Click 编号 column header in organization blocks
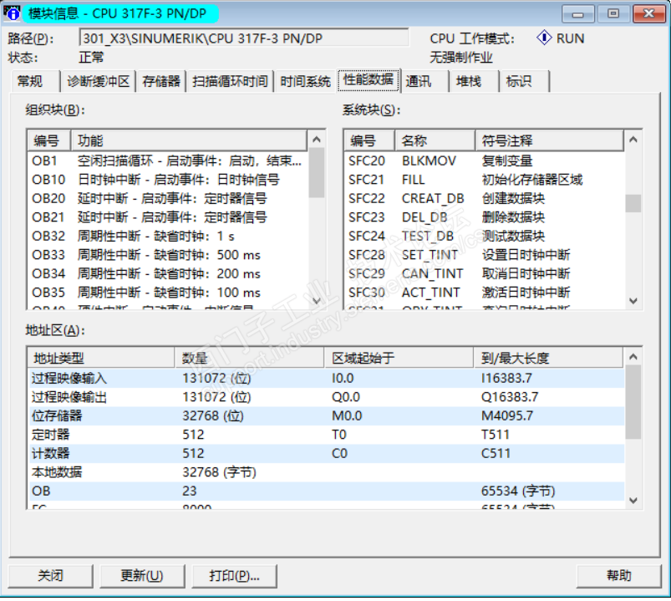 [x=49, y=140]
